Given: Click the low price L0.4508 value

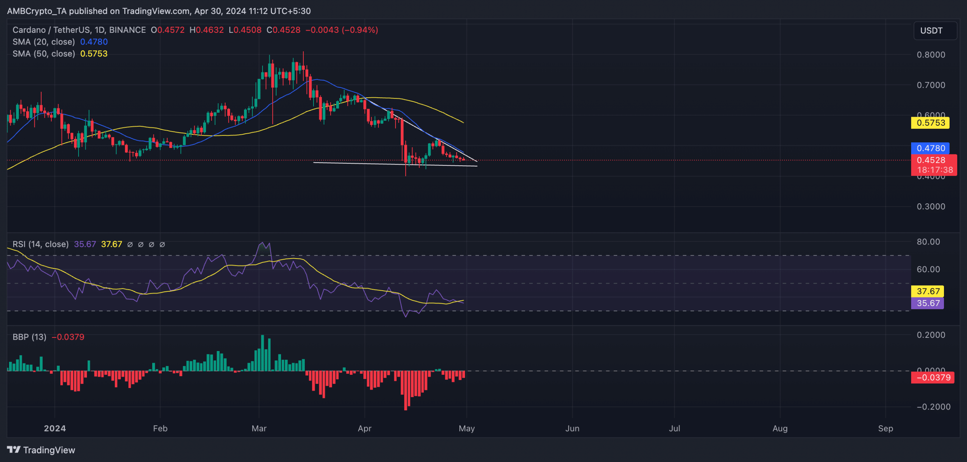Looking at the screenshot, I should pos(245,30).
